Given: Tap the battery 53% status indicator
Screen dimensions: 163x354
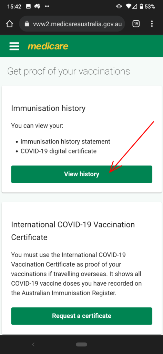Looking at the screenshot, I should pyautogui.click(x=147, y=7).
